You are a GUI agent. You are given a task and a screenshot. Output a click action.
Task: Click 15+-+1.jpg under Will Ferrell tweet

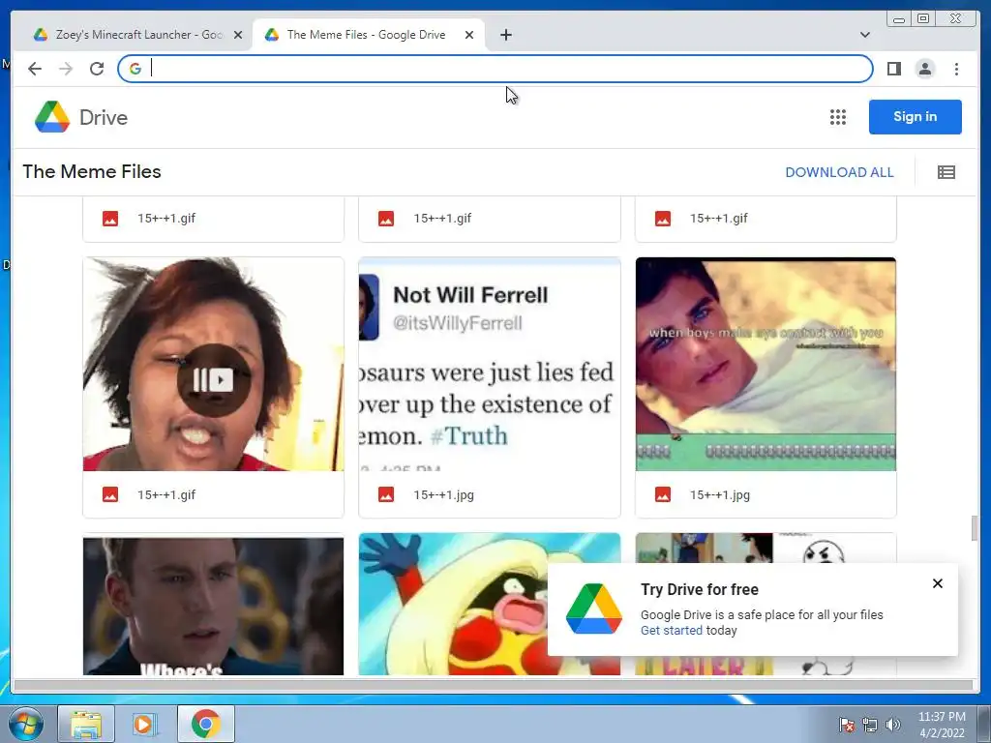[x=443, y=494]
